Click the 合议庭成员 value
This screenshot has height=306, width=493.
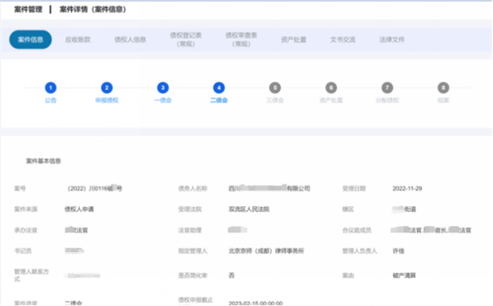pos(431,230)
